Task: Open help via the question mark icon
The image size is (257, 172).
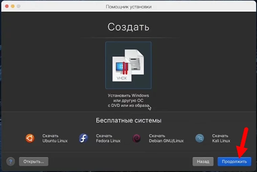Action: point(11,162)
